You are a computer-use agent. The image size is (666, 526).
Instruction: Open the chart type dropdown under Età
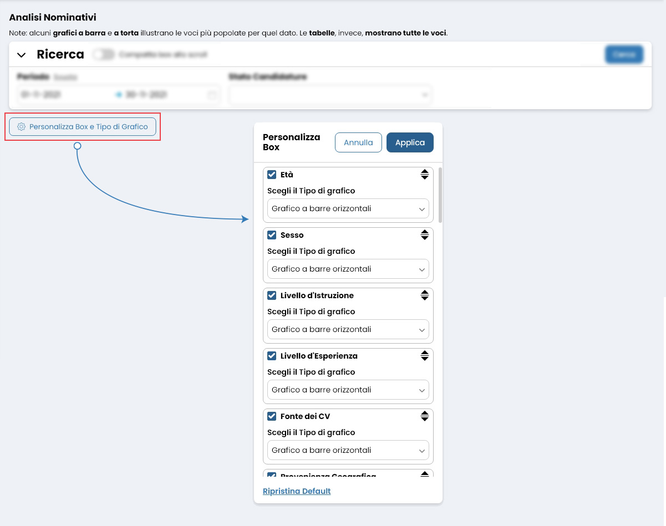click(x=348, y=208)
